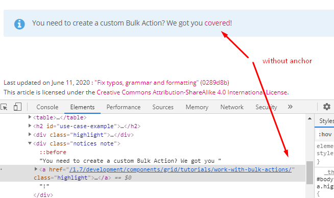Click the blue info notice icon
This screenshot has height=198, width=334.
pyautogui.click(x=19, y=24)
